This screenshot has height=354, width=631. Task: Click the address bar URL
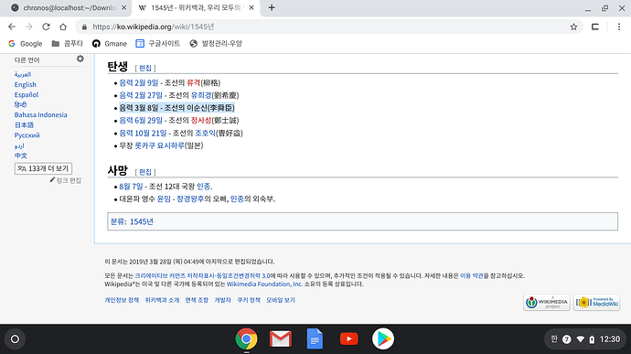coord(154,27)
